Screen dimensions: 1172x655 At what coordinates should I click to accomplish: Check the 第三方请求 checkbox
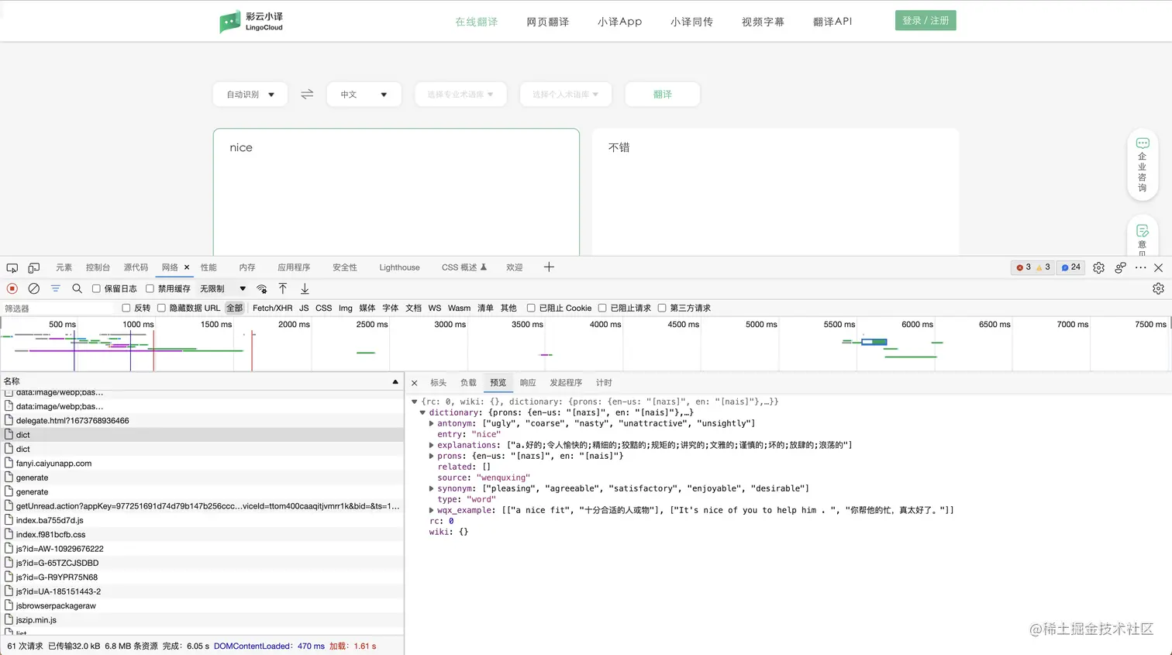tap(662, 308)
